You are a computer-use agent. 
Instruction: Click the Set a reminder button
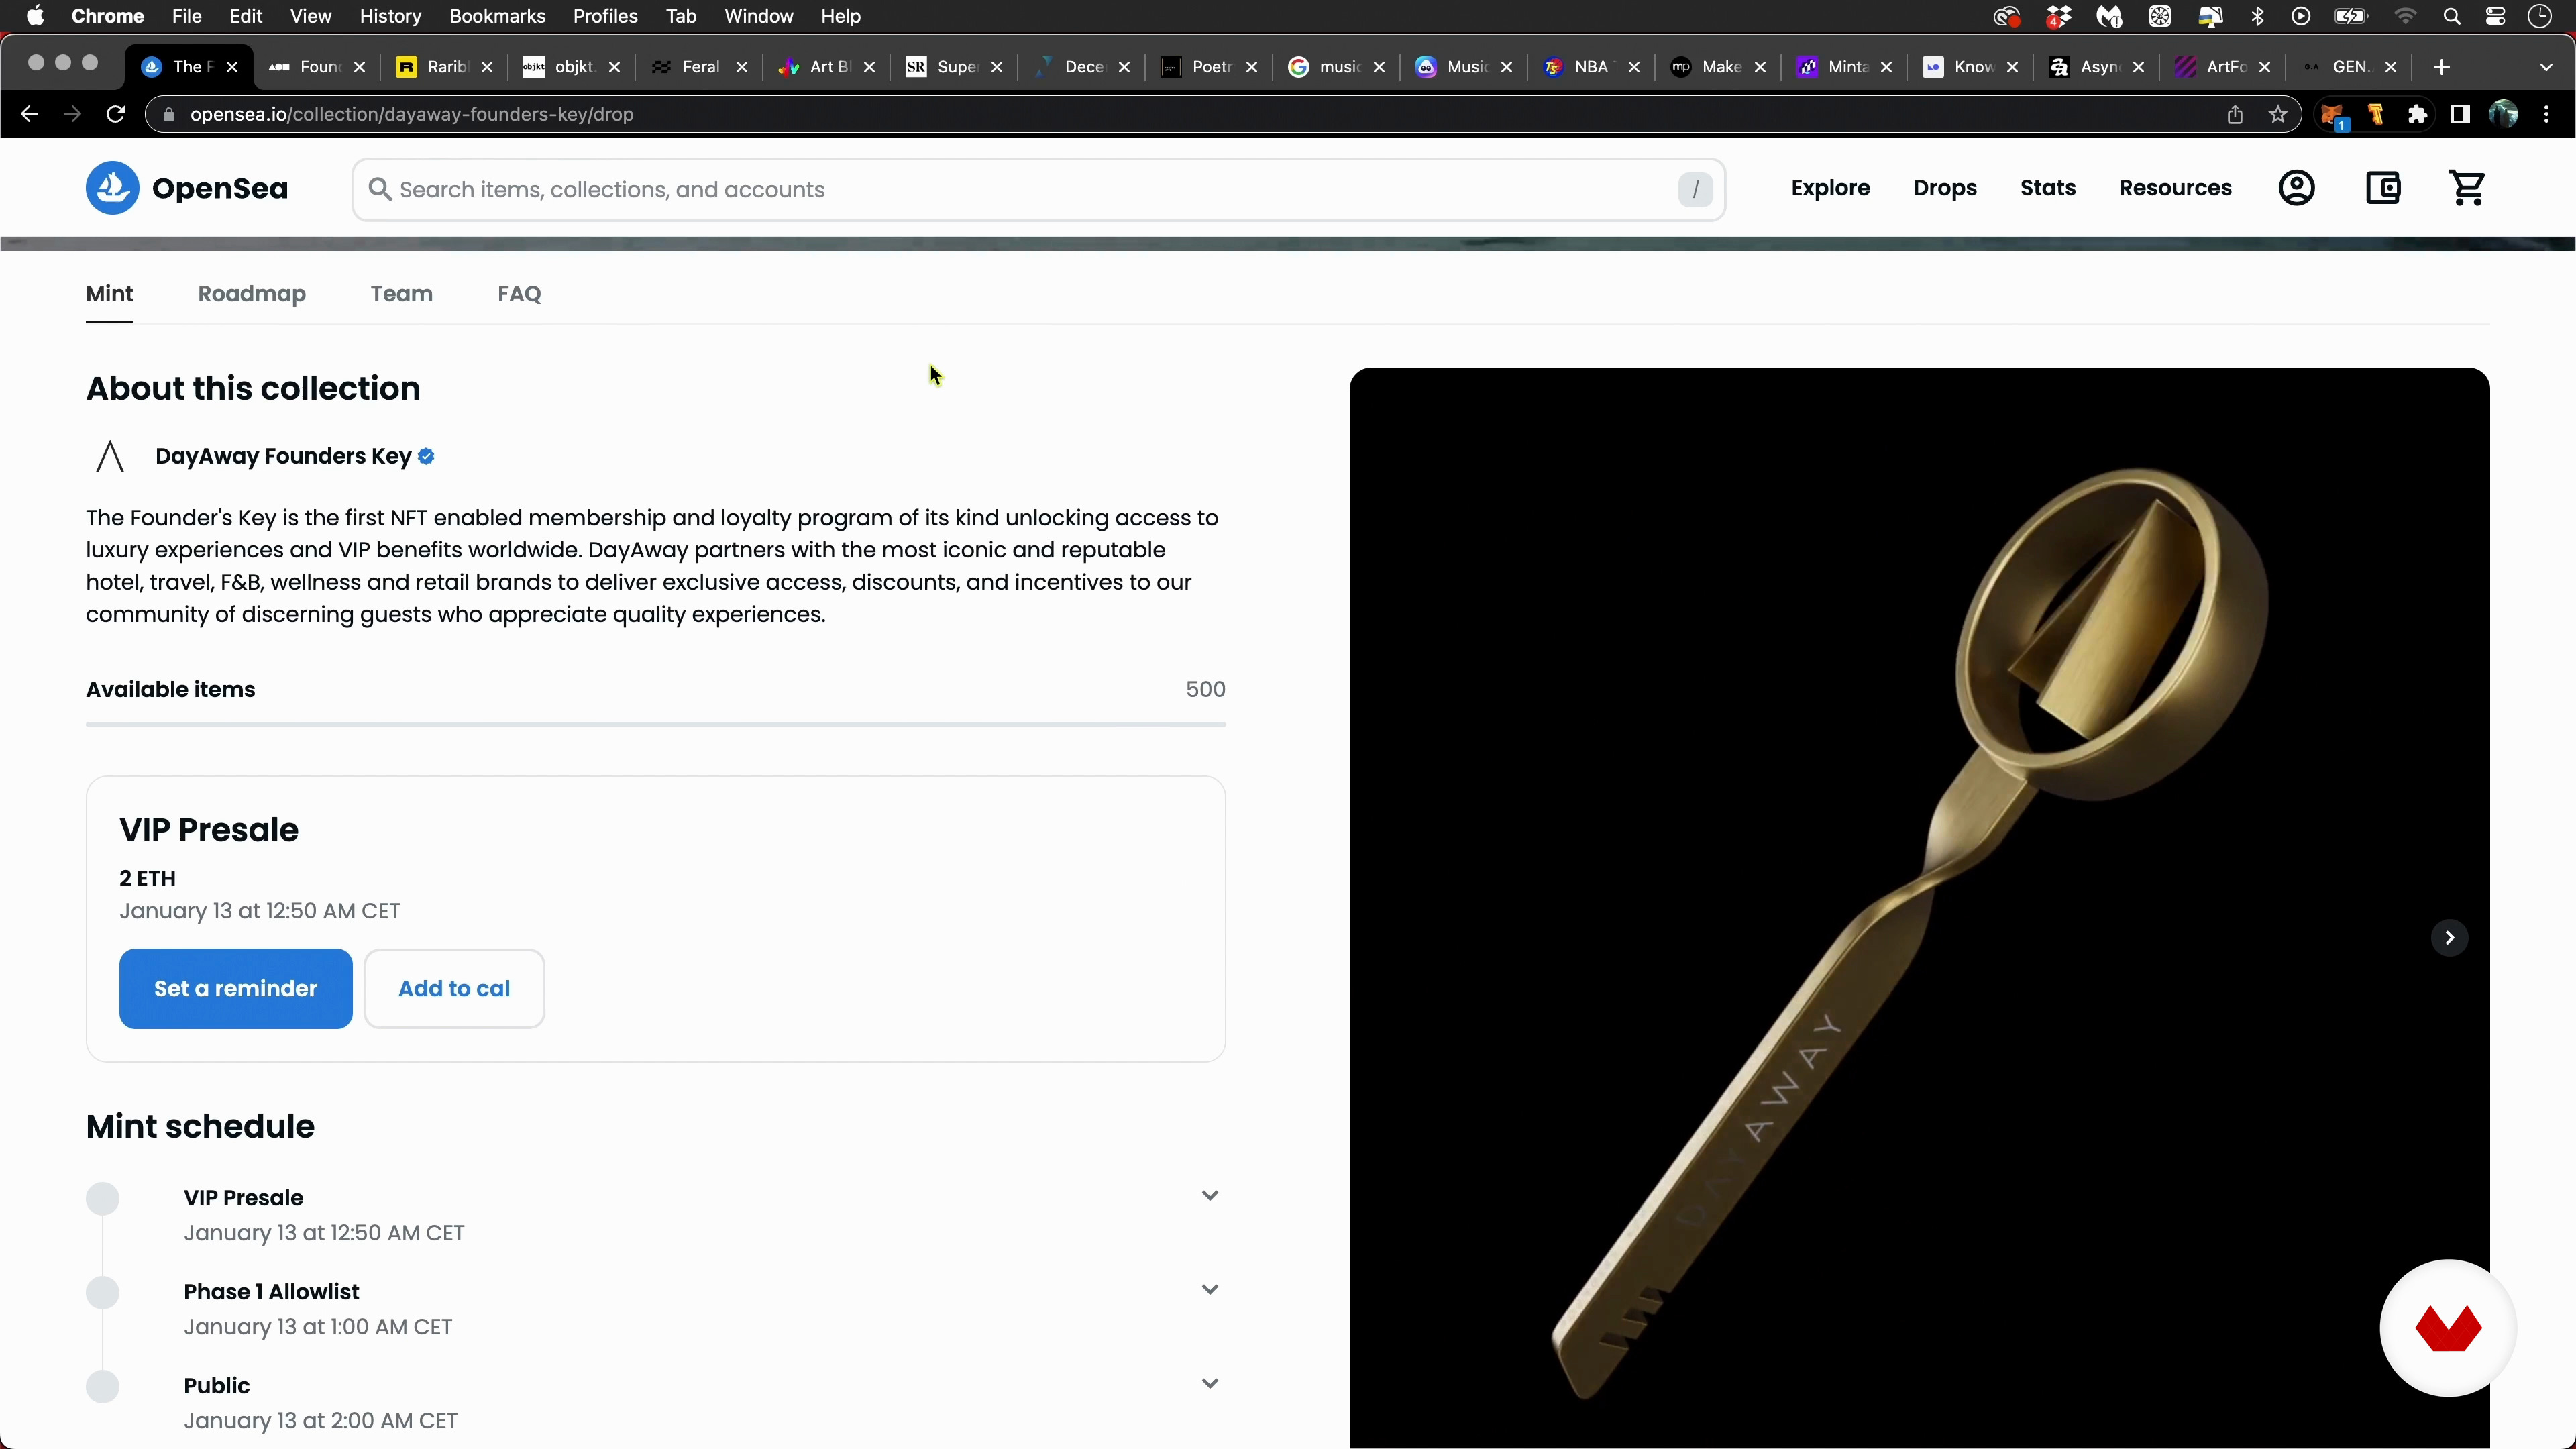236,989
